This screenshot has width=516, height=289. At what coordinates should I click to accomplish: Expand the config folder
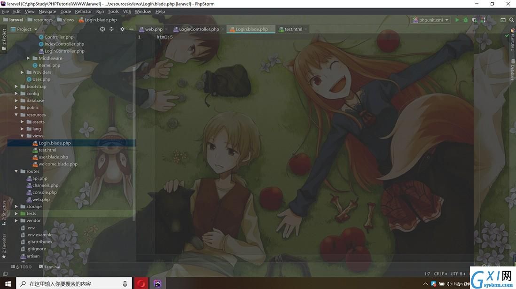16,94
